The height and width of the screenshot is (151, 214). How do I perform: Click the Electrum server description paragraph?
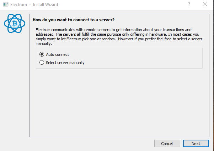119,37
